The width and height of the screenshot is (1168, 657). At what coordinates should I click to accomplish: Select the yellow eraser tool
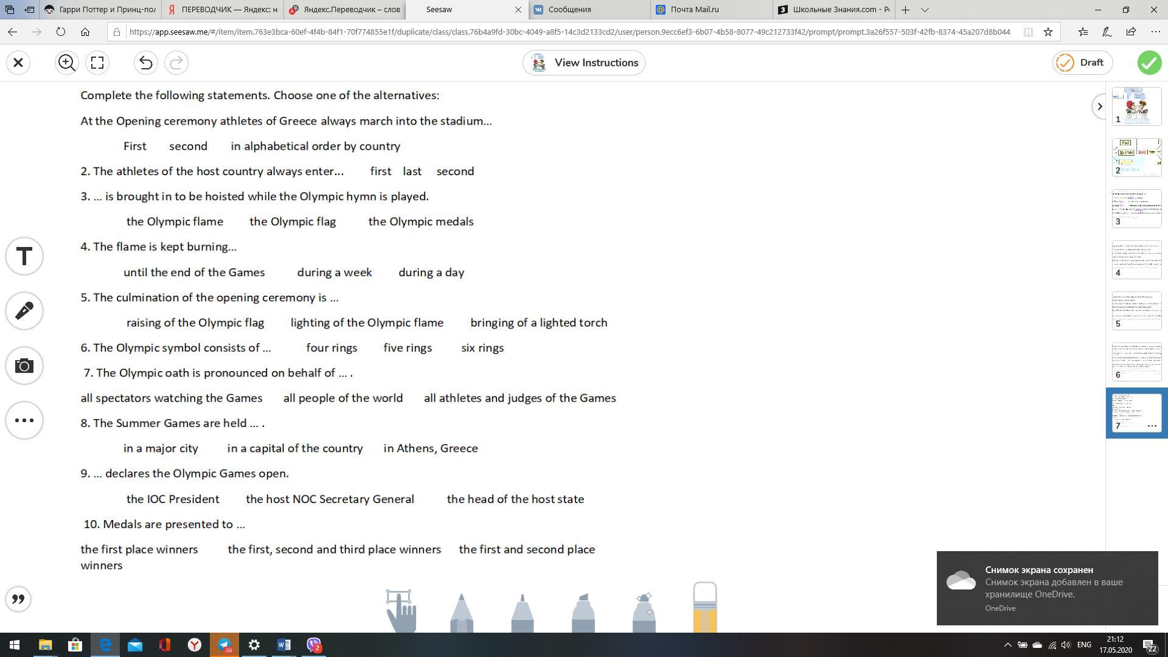tap(704, 608)
